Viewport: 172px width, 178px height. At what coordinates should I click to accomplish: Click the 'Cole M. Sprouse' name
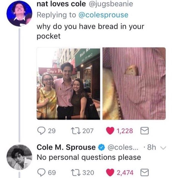[x=66, y=147]
